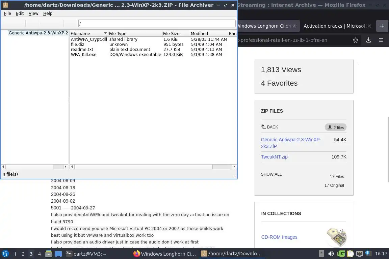Click BACK in ZIP FILES panel

click(270, 127)
